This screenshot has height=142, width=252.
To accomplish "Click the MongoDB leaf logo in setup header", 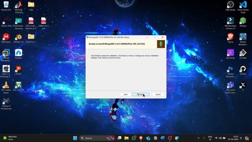I will [x=161, y=44].
